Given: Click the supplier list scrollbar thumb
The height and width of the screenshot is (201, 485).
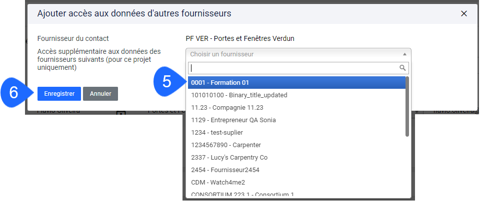Looking at the screenshot, I should 407,107.
